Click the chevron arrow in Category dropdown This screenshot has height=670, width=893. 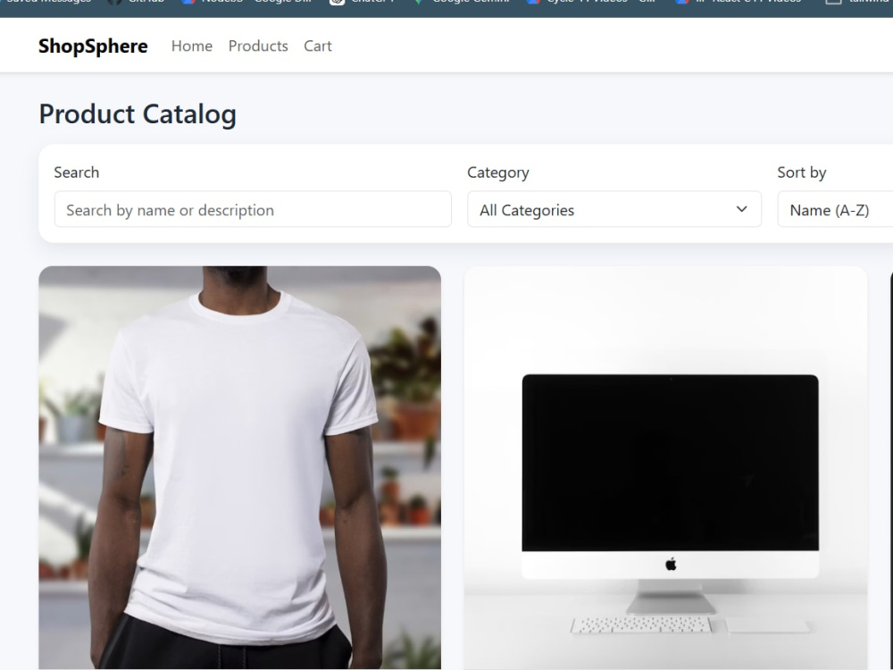[x=741, y=209]
